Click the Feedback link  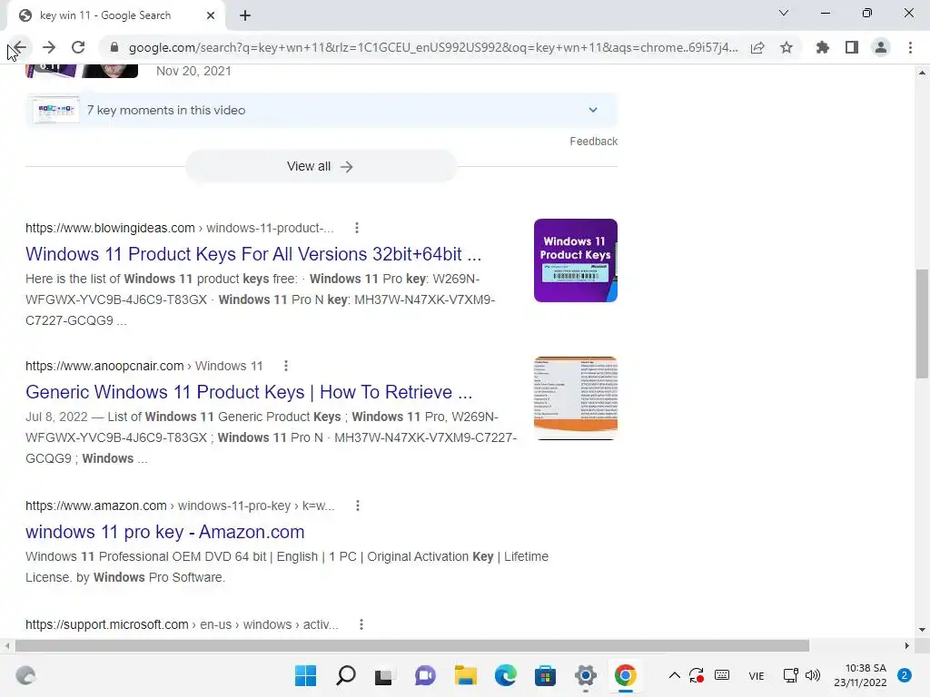(x=594, y=141)
